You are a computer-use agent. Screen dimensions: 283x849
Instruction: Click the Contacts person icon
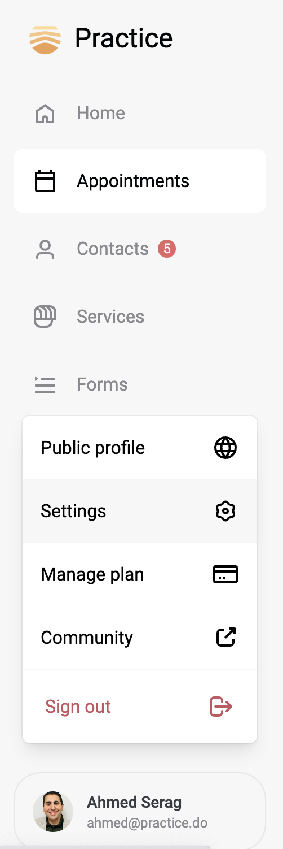(45, 249)
